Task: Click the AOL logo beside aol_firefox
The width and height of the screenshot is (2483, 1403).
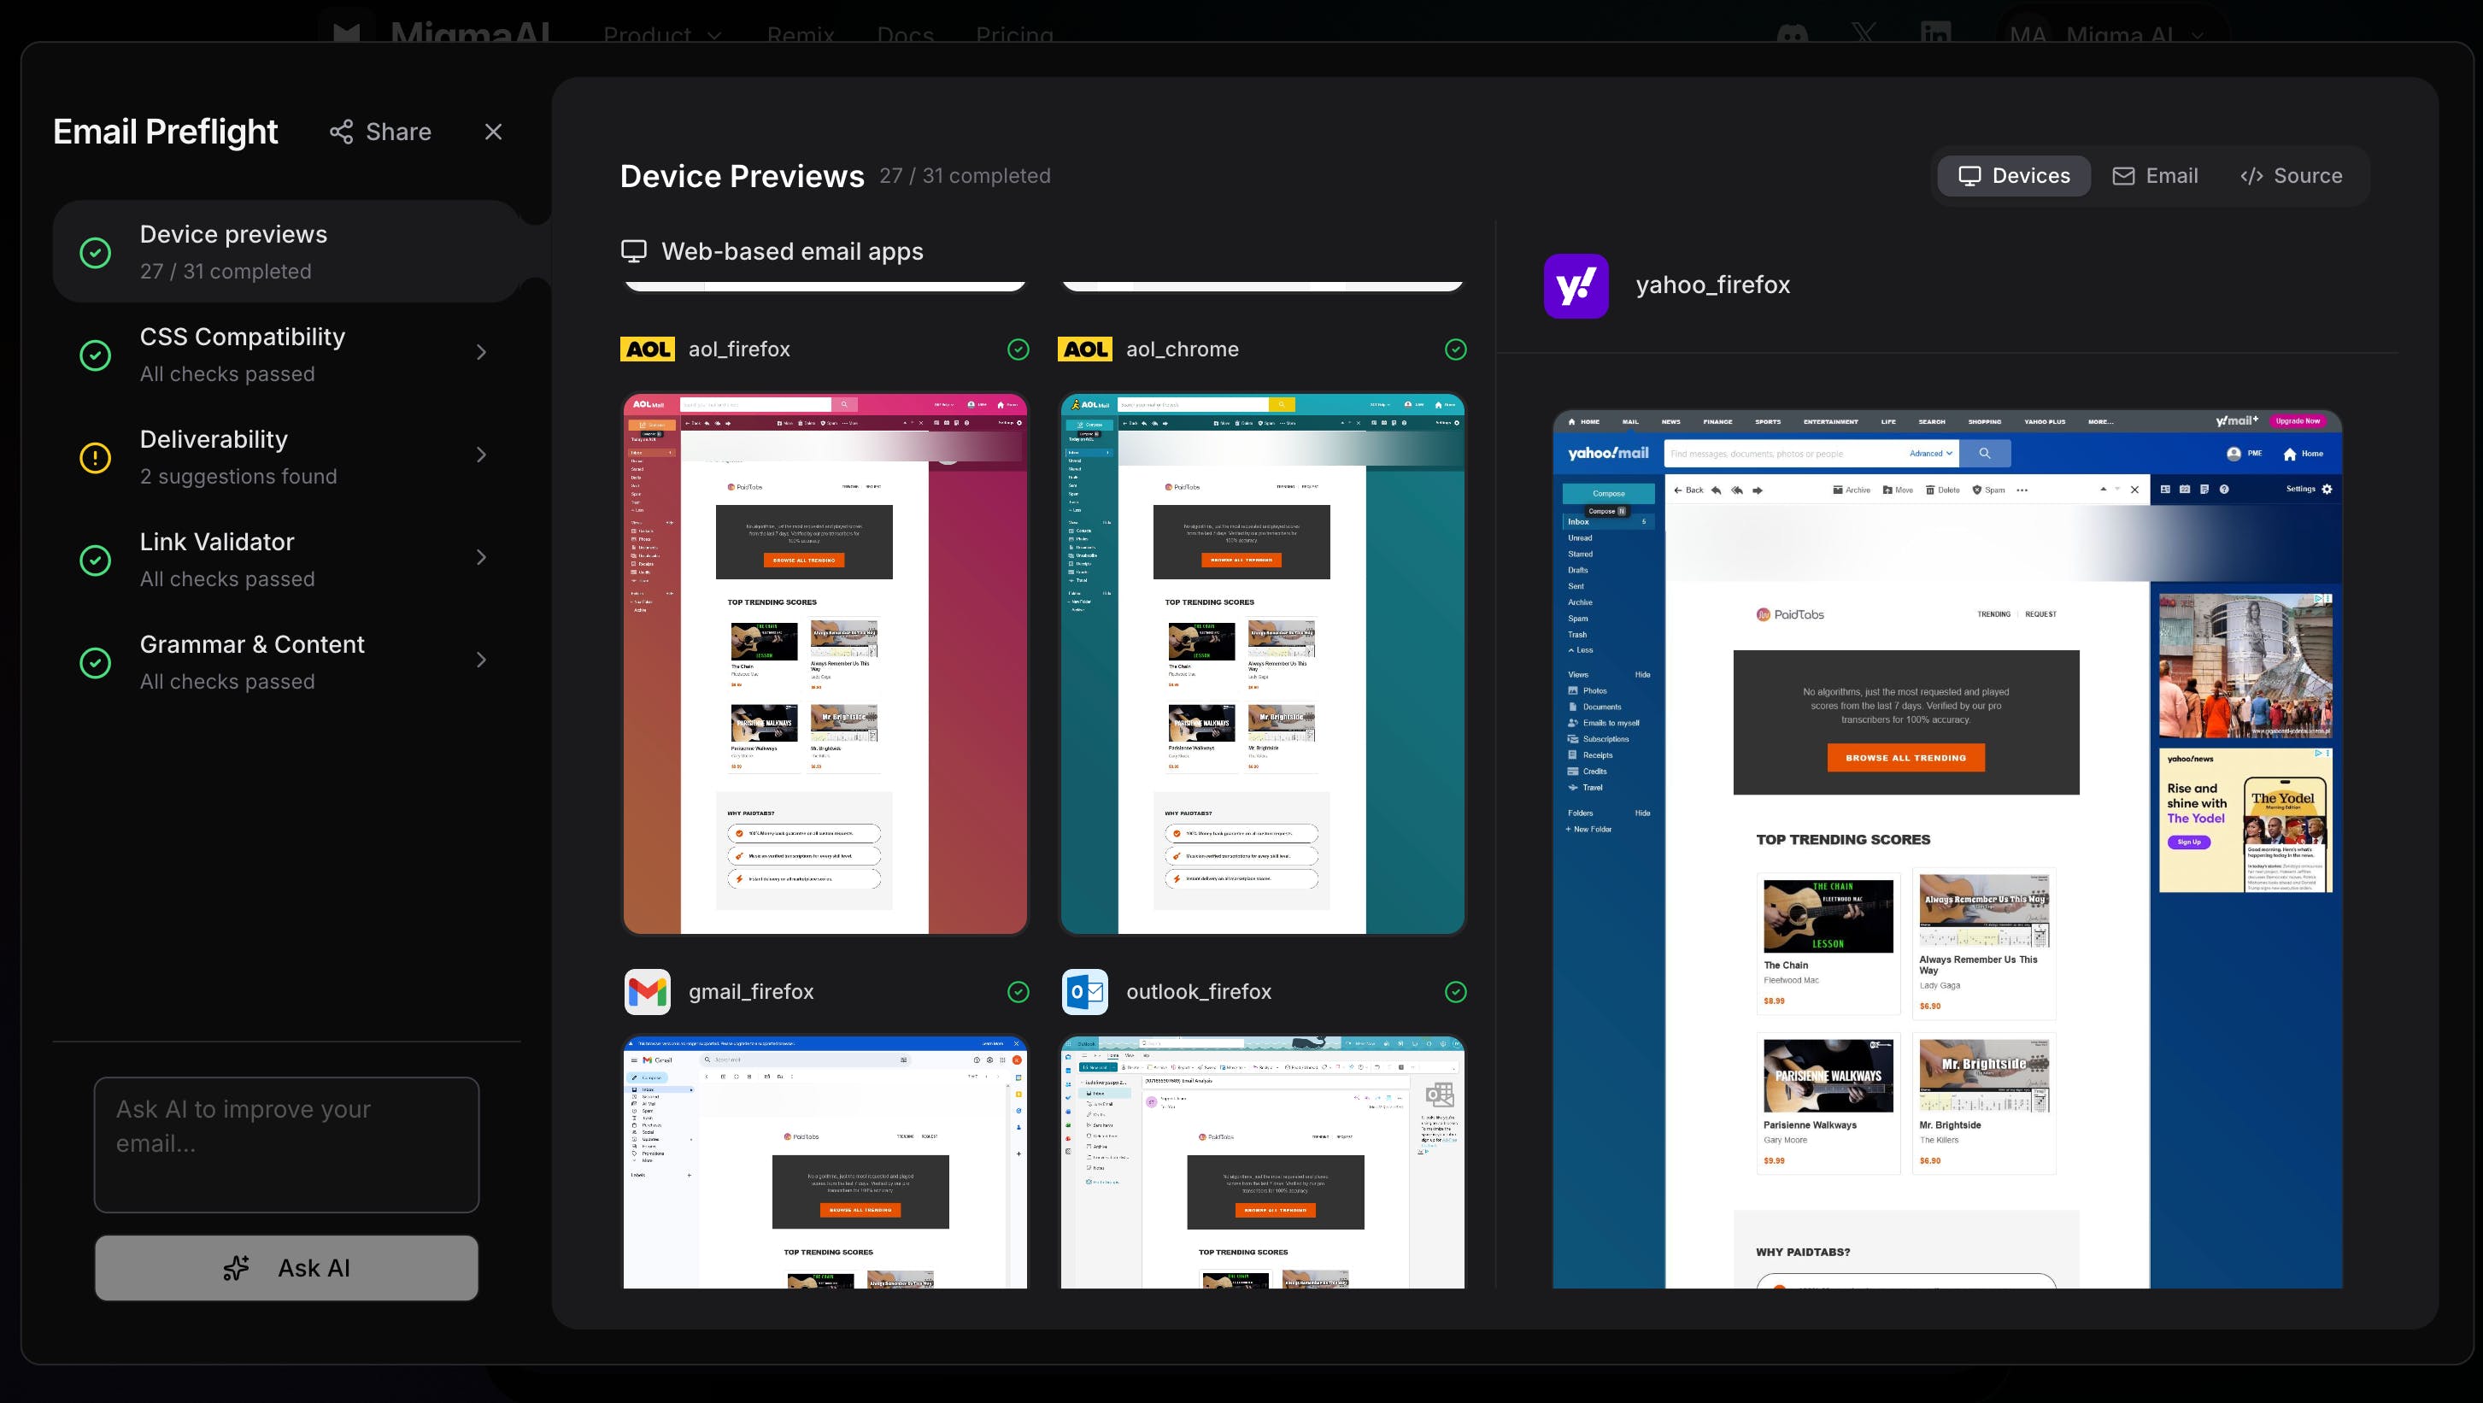Action: 648,349
